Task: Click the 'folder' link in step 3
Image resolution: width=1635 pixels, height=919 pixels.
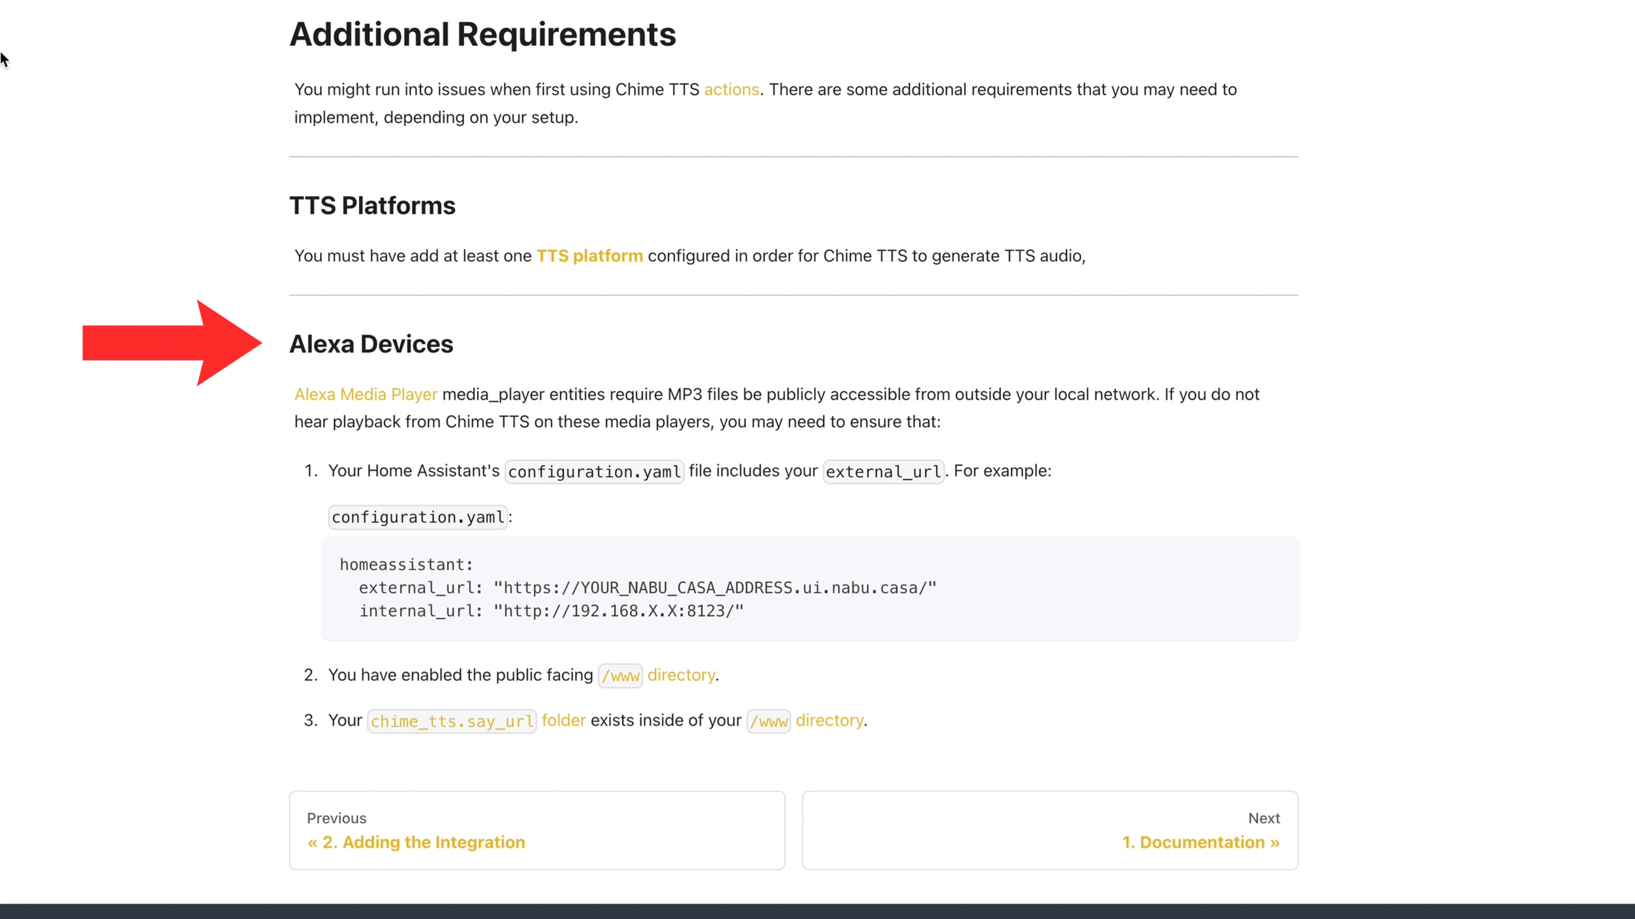Action: (x=563, y=720)
